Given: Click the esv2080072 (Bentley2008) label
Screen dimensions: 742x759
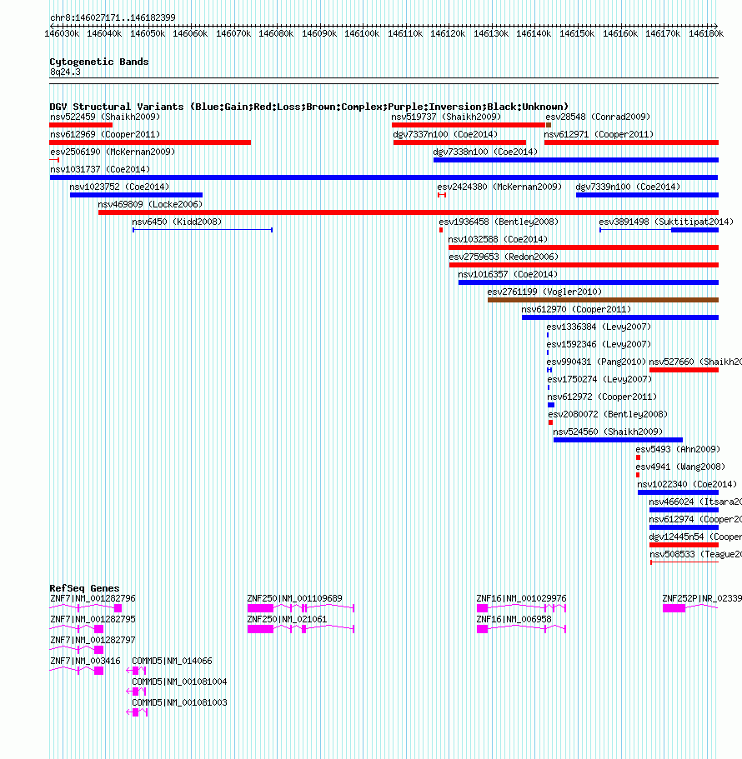Looking at the screenshot, I should [x=608, y=414].
